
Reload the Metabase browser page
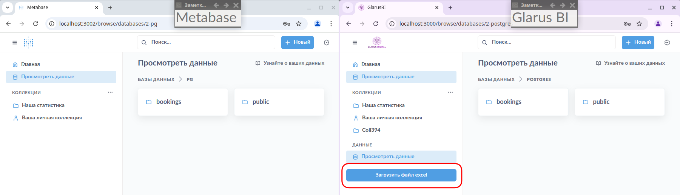tap(35, 24)
